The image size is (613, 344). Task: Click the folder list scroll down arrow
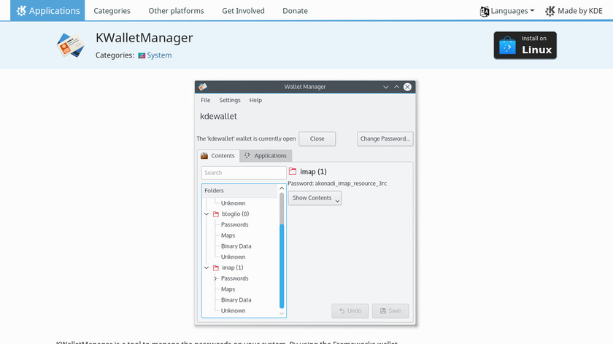282,313
